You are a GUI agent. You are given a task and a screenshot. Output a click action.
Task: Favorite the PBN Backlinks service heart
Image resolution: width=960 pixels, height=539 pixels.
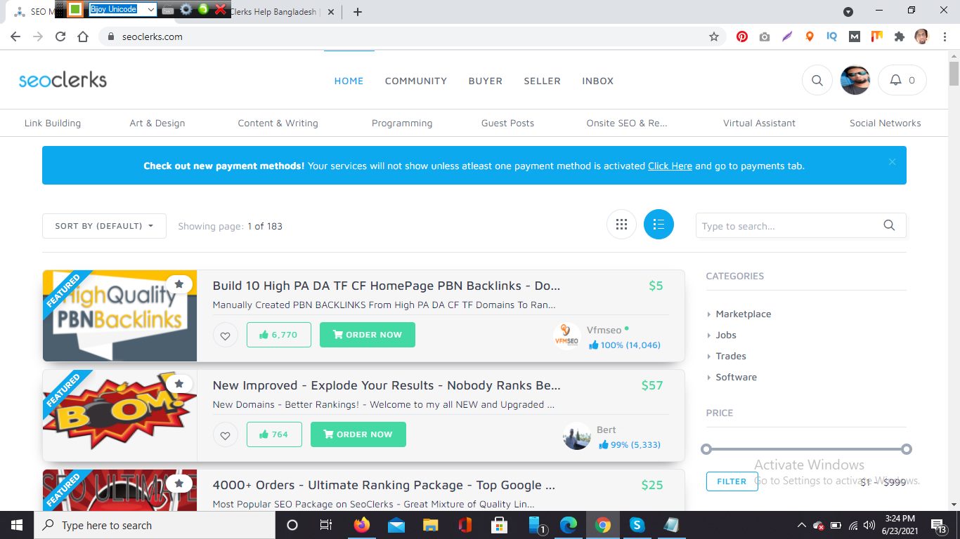[225, 335]
